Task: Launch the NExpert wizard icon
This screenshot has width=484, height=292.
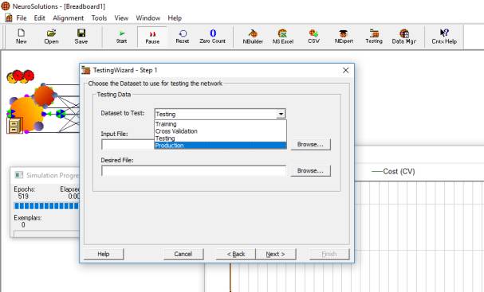Action: coord(344,37)
